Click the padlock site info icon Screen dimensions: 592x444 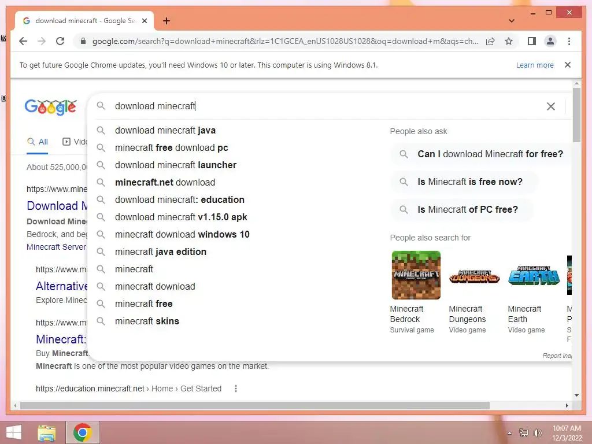(83, 41)
